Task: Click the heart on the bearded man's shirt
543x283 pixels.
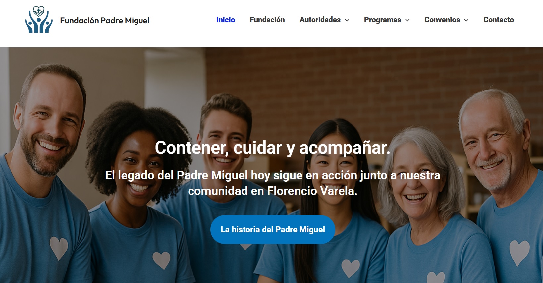Action: pyautogui.click(x=59, y=248)
